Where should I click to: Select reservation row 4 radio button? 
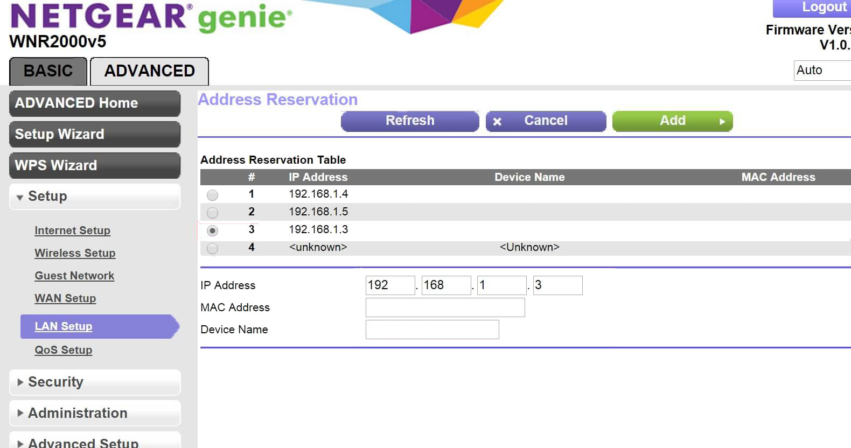[x=213, y=248]
